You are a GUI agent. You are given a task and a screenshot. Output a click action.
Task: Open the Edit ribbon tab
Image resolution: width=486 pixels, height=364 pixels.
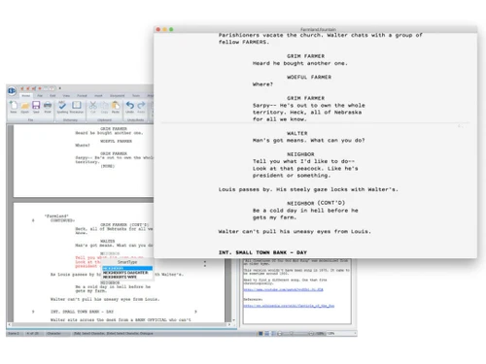pyautogui.click(x=52, y=96)
